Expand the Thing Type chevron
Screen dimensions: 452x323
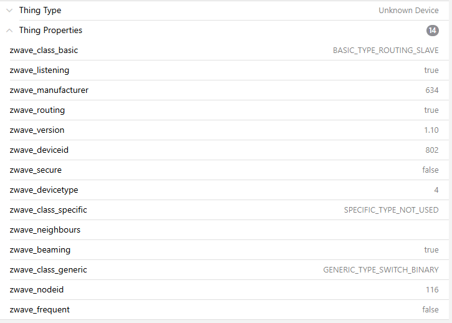tap(9, 11)
